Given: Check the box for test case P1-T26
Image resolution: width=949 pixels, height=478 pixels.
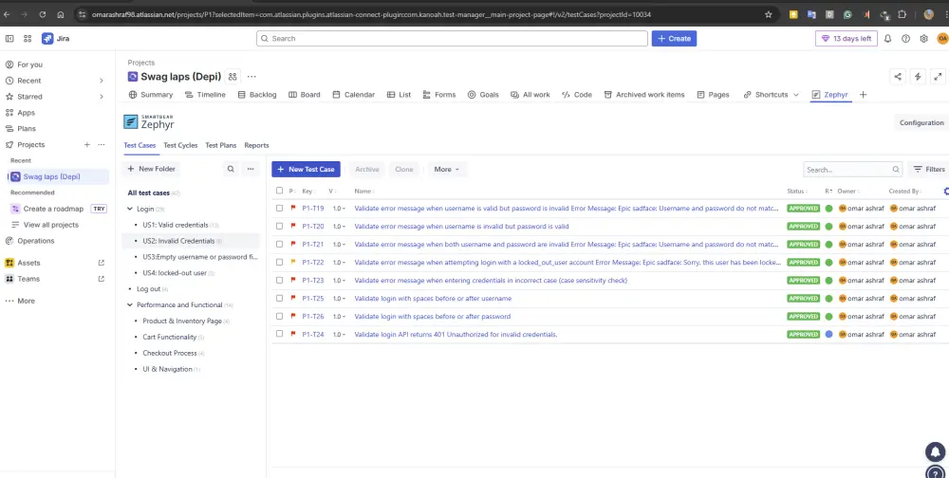Looking at the screenshot, I should pos(279,316).
